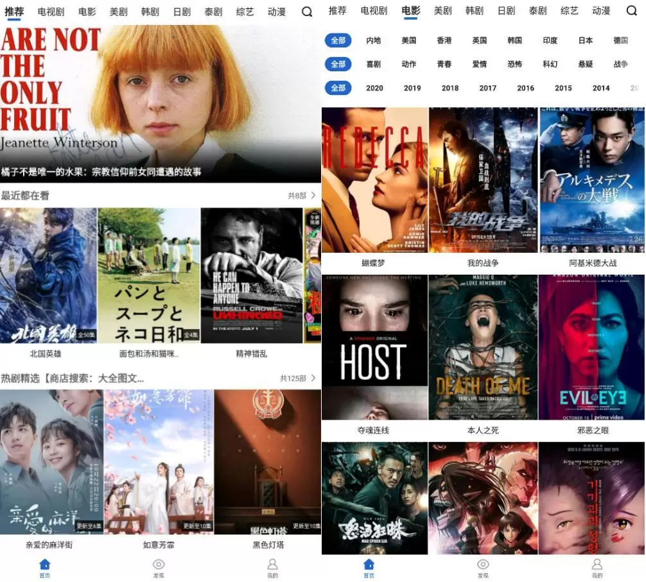This screenshot has height=582, width=646.
Task: Open the 黑色灯塔 drama poster
Action: [x=268, y=462]
